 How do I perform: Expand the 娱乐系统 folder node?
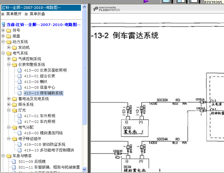click(9, 104)
